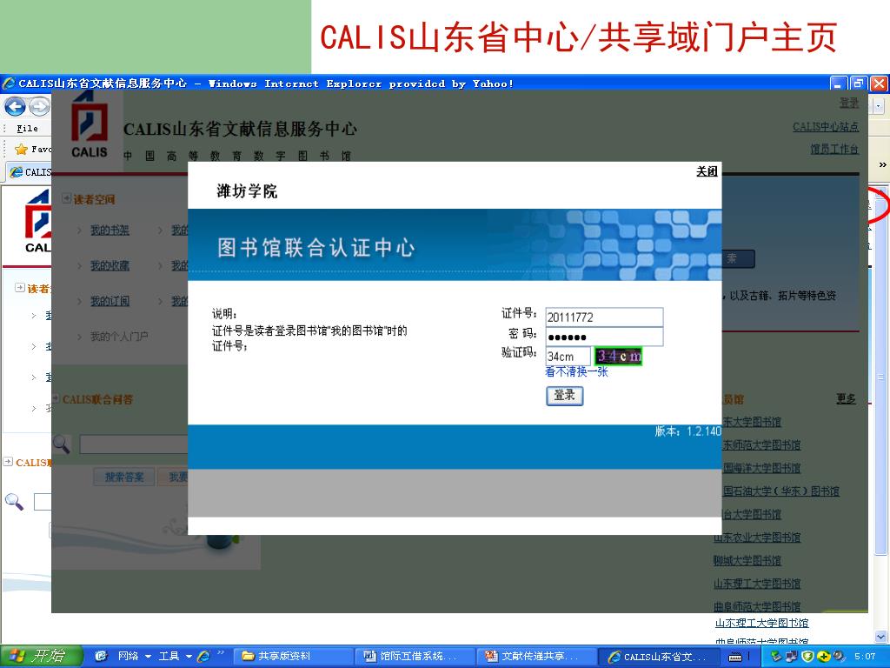Switch to CALIS山东省文 IE taskbar item
Image resolution: width=890 pixels, height=668 pixels.
click(659, 656)
